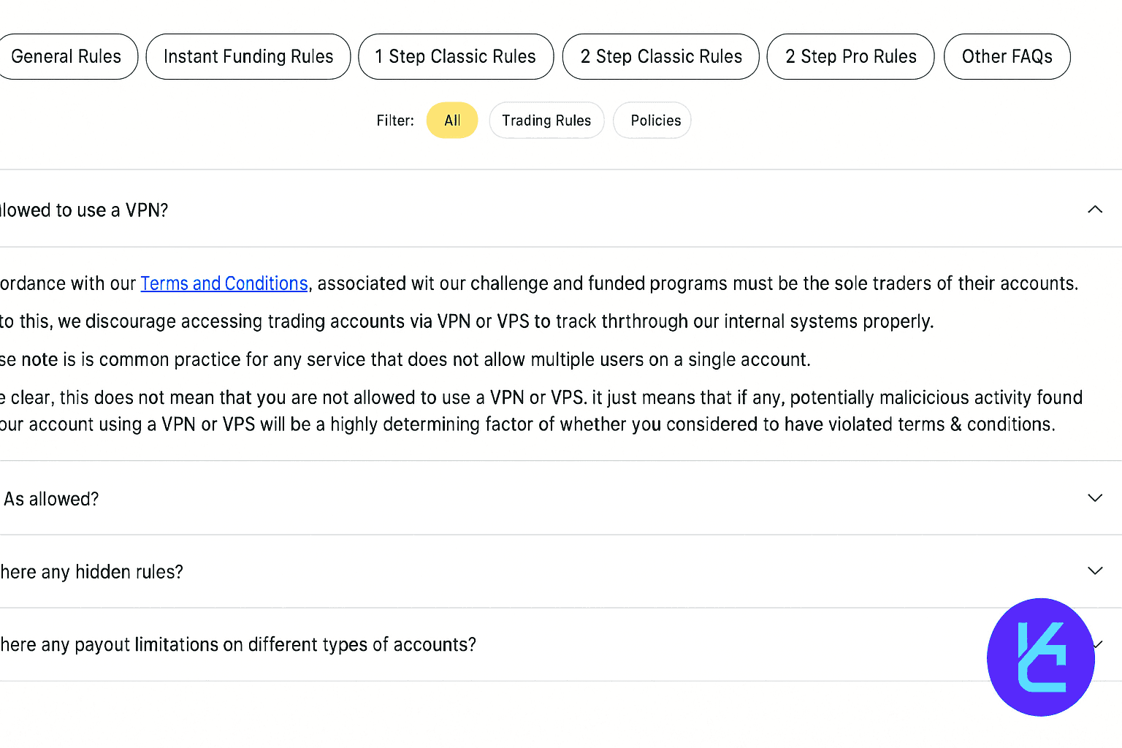Open the 2 Step Classic Rules tab
1122x748 pixels.
[661, 56]
